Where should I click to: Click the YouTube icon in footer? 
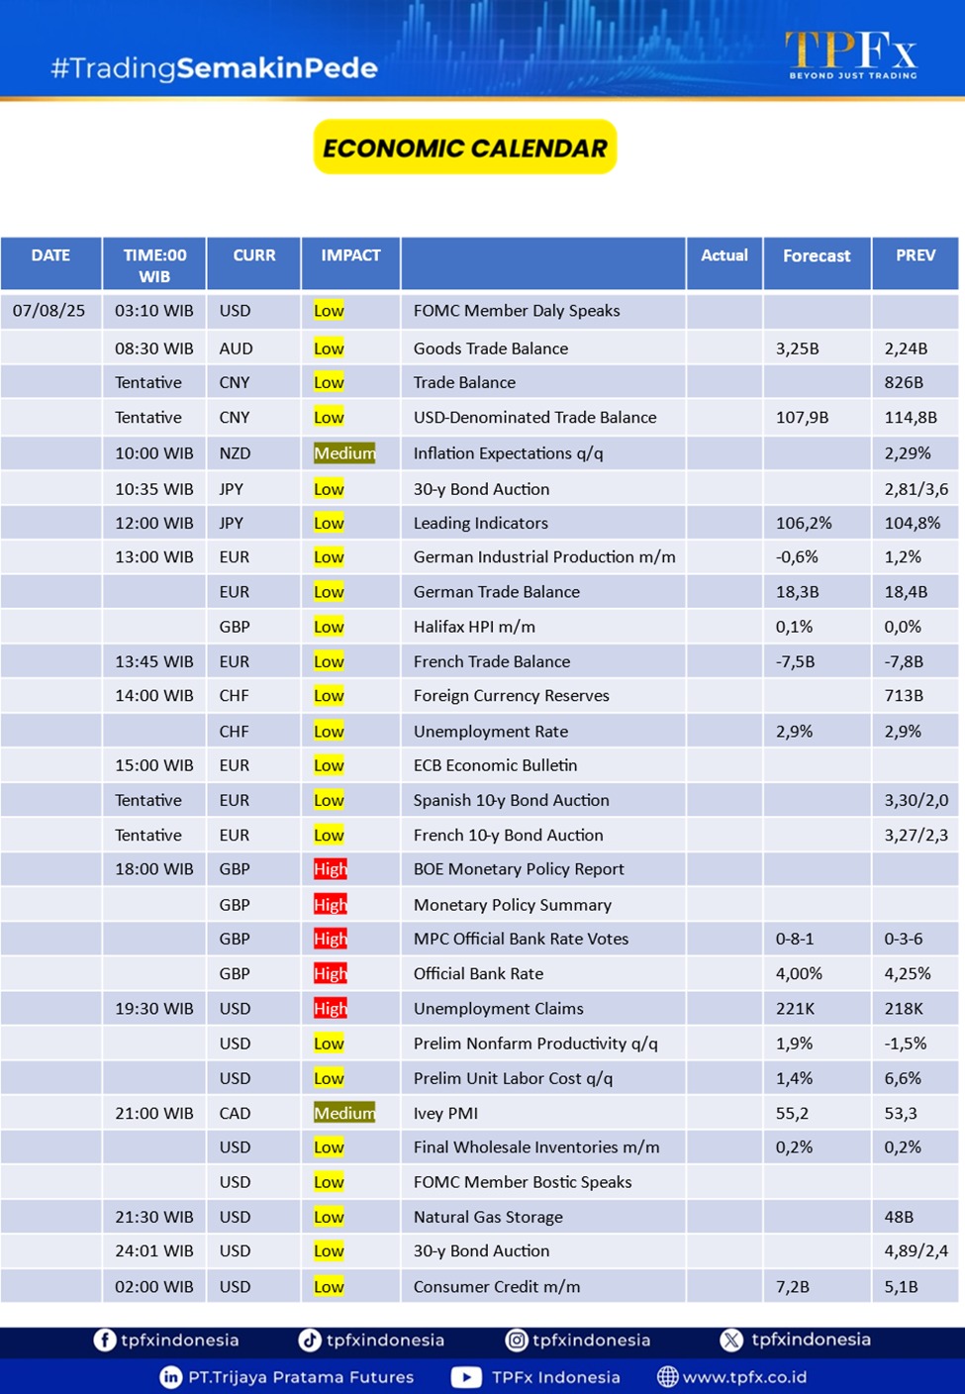point(466,1377)
